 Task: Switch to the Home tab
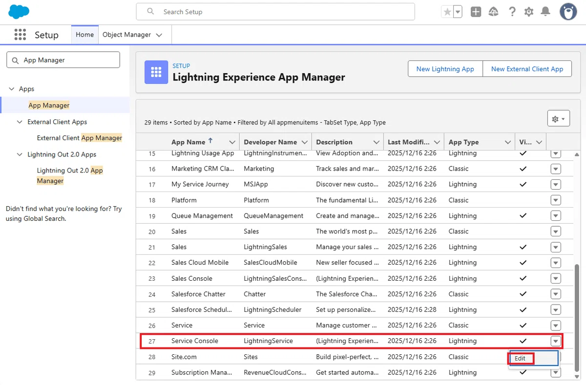[85, 35]
